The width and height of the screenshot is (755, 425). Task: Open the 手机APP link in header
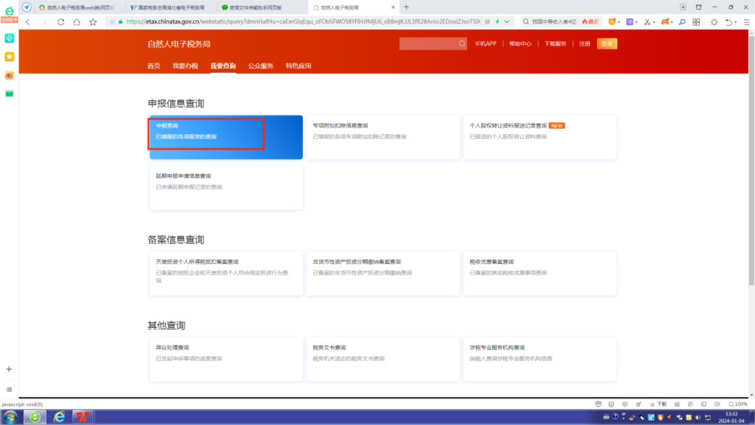[x=485, y=44]
